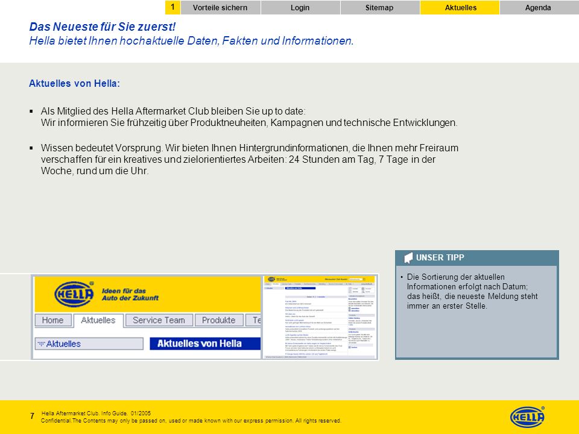
Task: Switch to the Sitemap tab
Action: point(379,8)
